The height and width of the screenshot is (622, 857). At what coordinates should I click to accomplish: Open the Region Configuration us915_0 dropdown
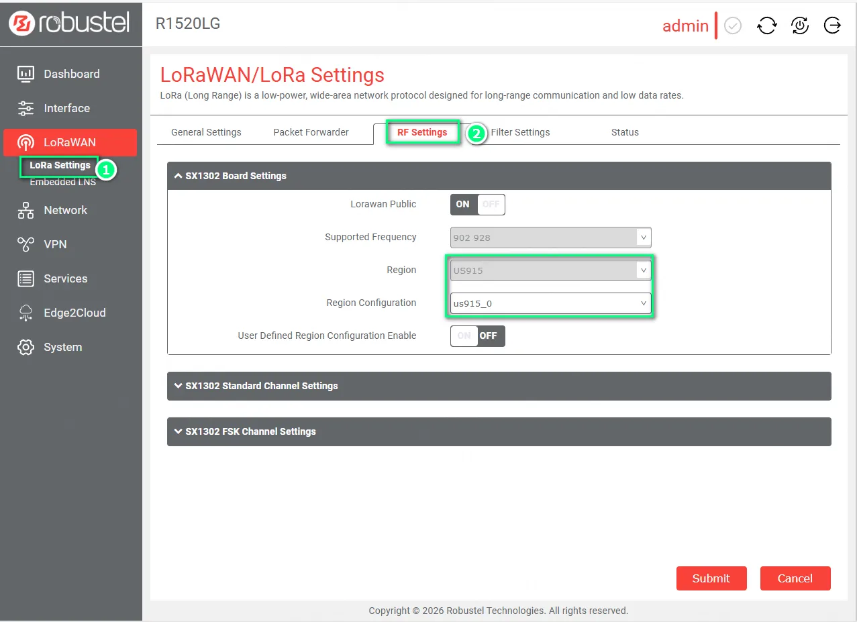click(550, 303)
